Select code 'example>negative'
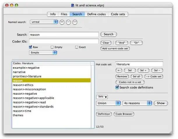This screenshot has height=139, width=178. 52,68
